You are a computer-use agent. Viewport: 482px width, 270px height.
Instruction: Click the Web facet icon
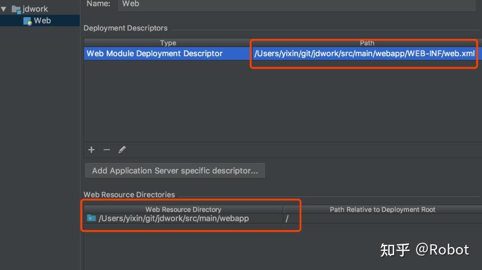coord(27,21)
